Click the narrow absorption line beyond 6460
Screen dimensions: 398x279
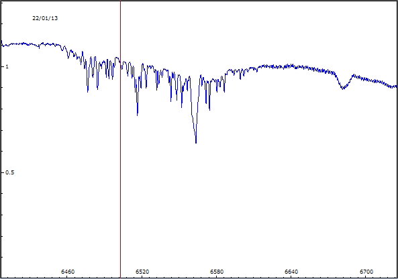pos(87,91)
